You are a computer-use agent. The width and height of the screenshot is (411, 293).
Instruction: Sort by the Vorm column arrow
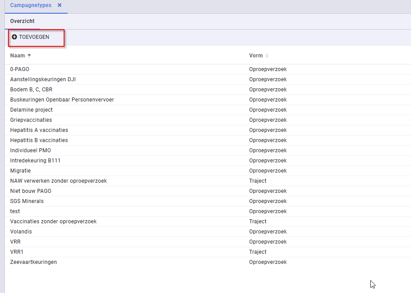[x=267, y=56]
